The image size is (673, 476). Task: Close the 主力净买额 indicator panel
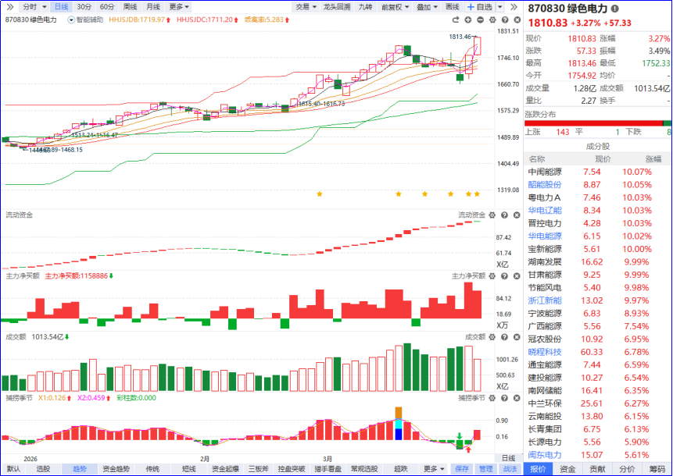click(517, 276)
